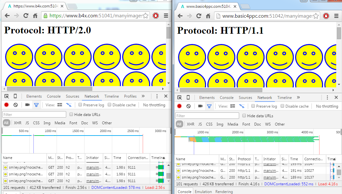Click the right DevTools filter text field
The width and height of the screenshot is (342, 194).
click(x=207, y=116)
